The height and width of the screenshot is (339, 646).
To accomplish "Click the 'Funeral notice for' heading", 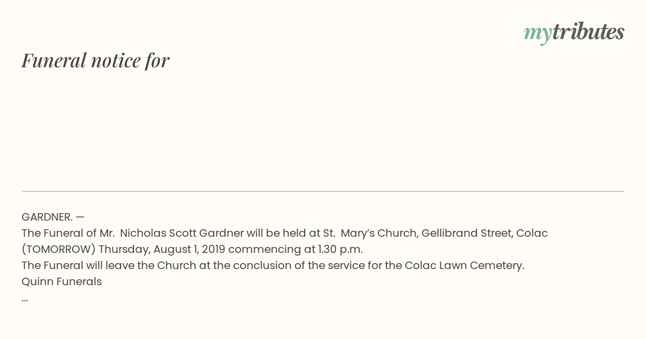I will (95, 60).
